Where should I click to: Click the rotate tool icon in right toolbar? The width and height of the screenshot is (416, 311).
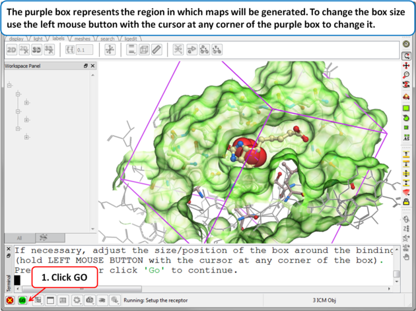406,55
